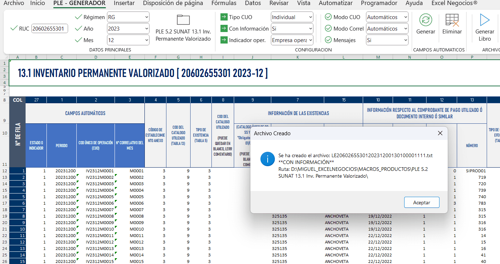500x264 pixels.
Task: Open the Mes dropdown showing 12
Action: click(x=128, y=40)
